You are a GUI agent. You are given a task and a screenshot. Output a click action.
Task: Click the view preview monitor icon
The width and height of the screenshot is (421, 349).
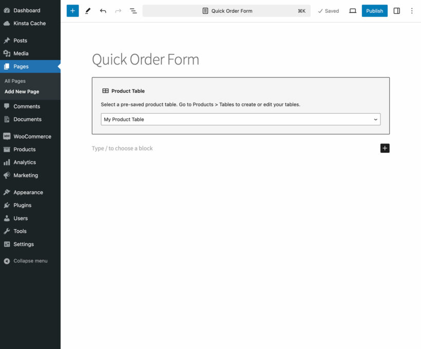click(352, 10)
